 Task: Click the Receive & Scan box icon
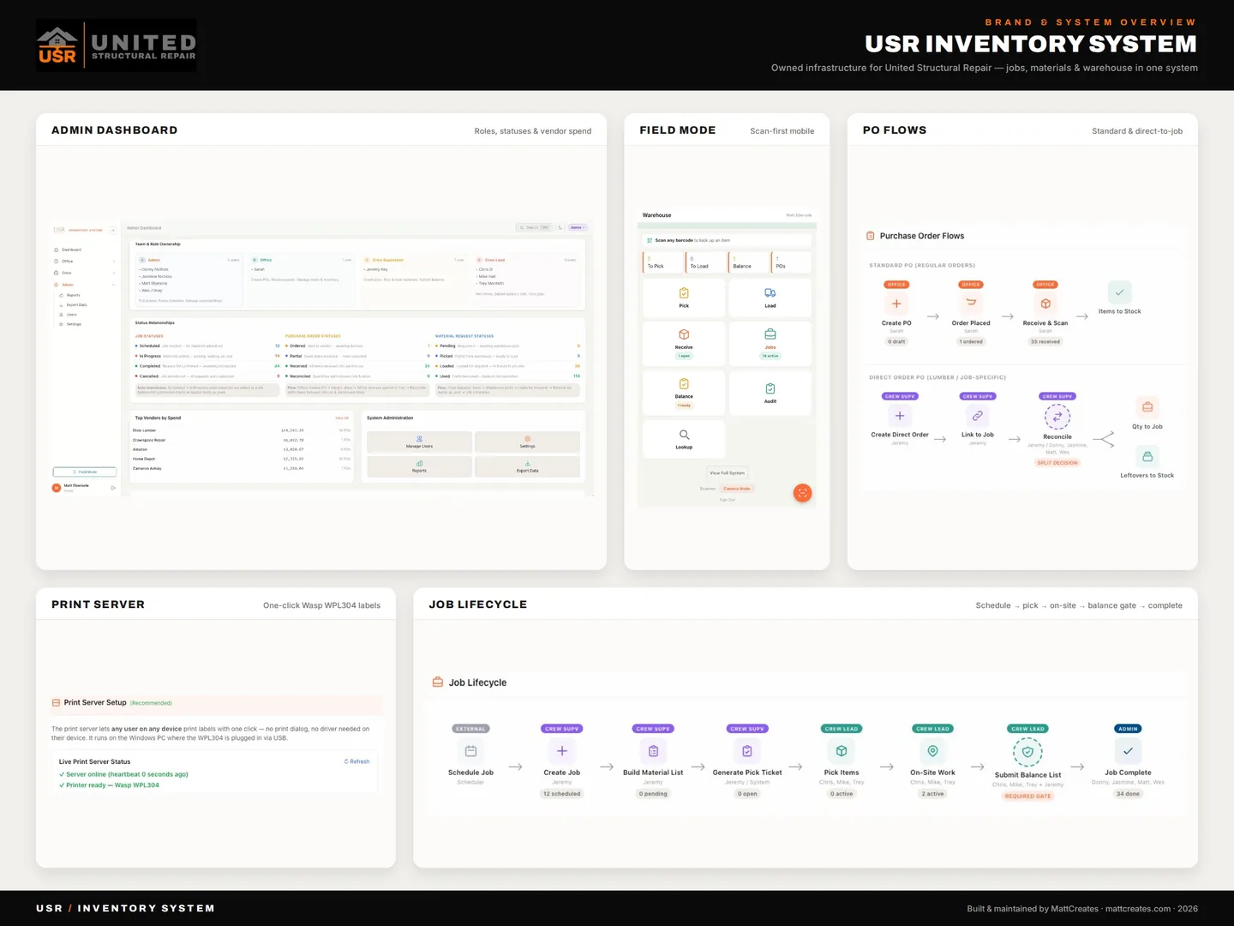click(x=1045, y=304)
